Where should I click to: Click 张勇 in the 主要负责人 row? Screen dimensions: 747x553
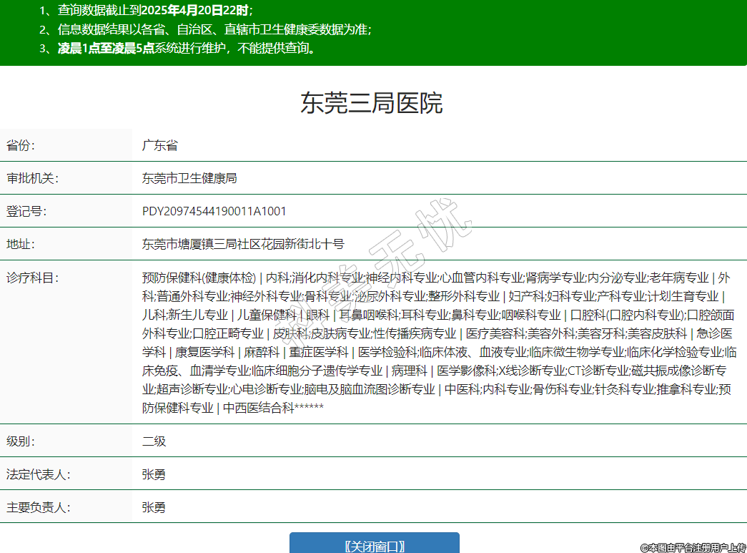154,507
